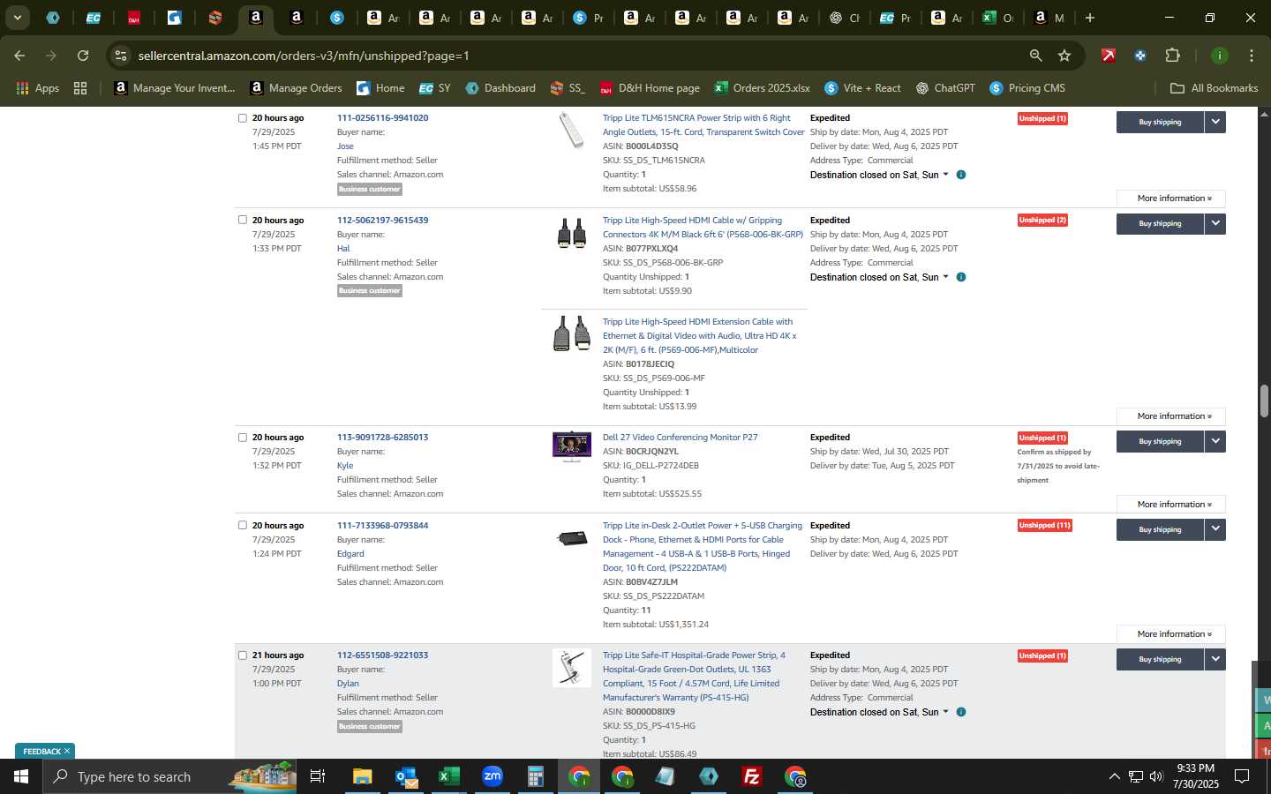Select checkbox for order 112-5062197-9615439
This screenshot has width=1271, height=794.
click(x=243, y=221)
